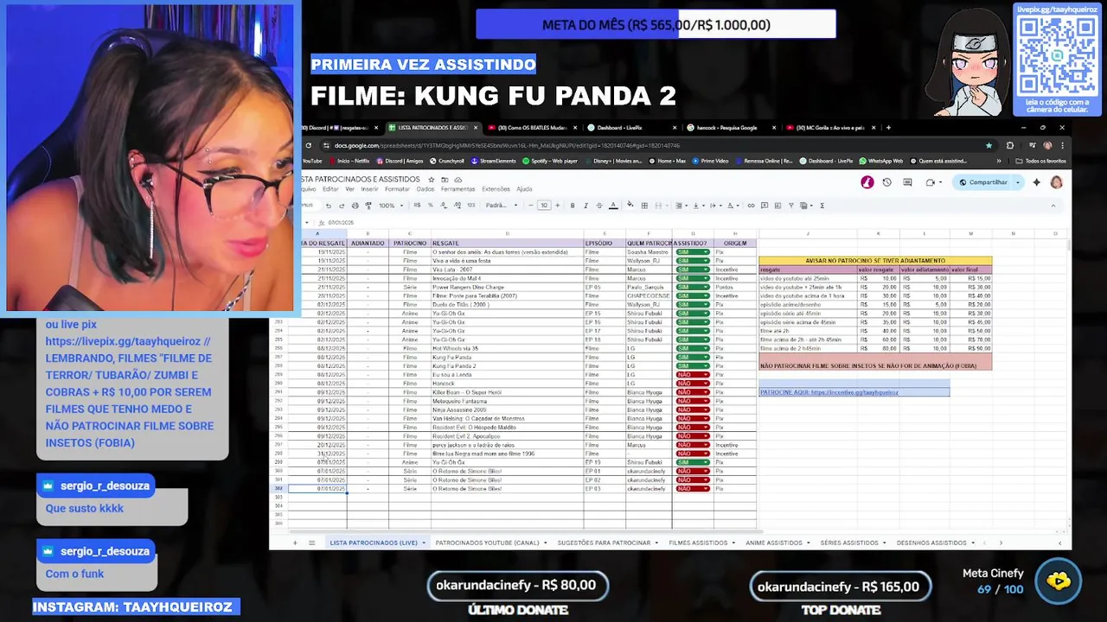Open the WhatsApp Web bookmark

tap(880, 161)
